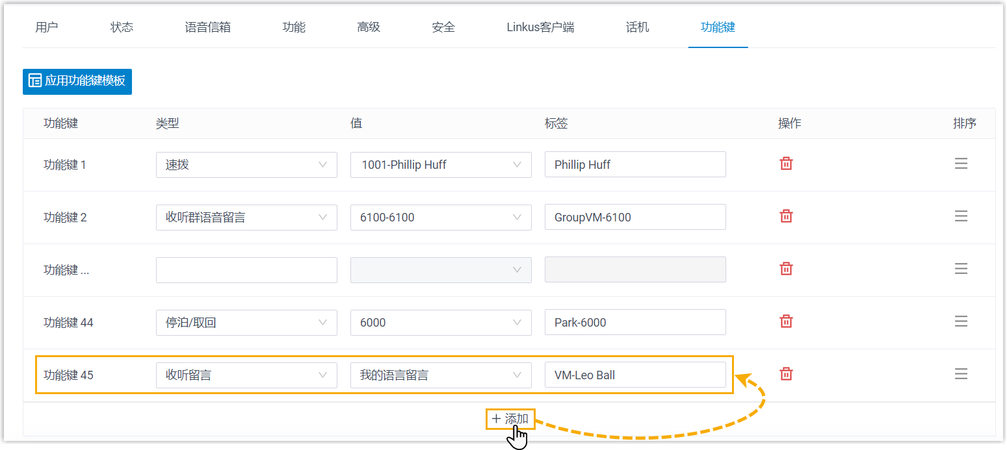Screen dimensions: 1007x450
Task: Go to the 安全 tab
Action: tap(443, 27)
